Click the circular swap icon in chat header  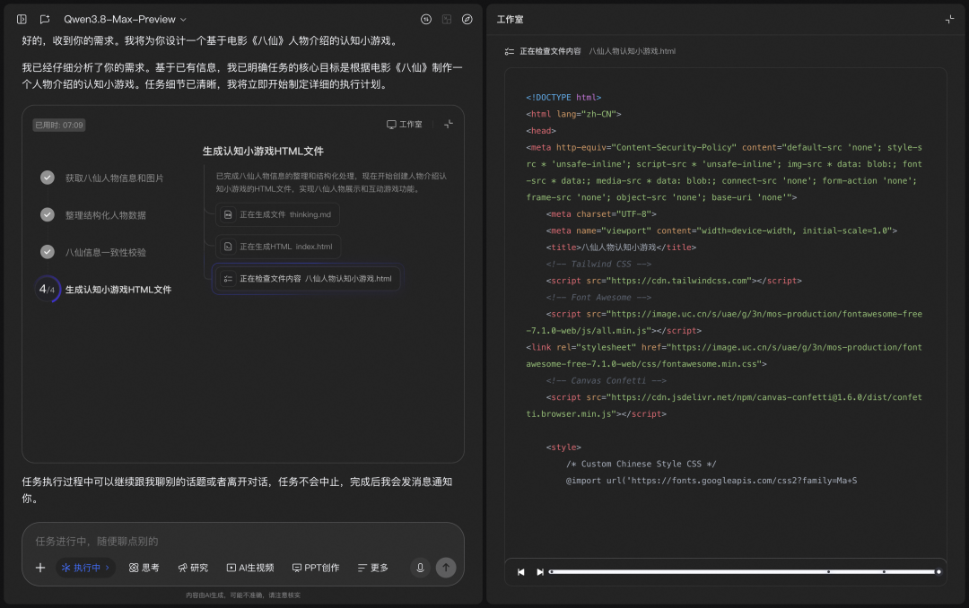click(x=426, y=19)
